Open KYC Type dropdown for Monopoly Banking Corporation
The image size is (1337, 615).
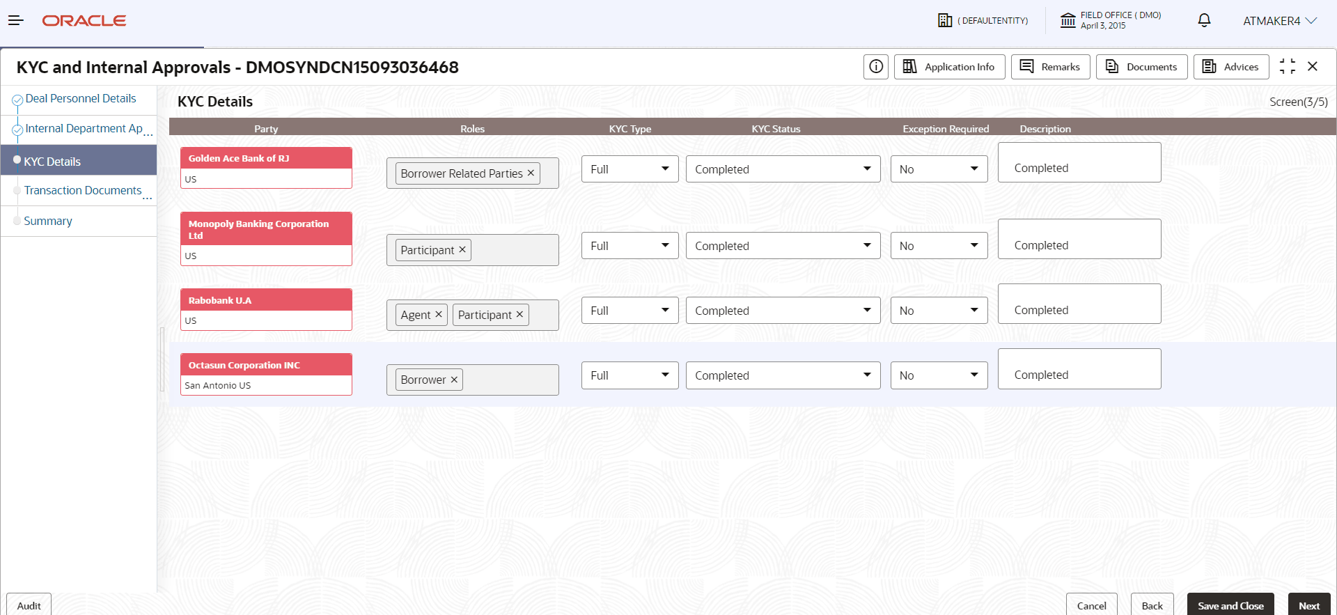pos(630,246)
